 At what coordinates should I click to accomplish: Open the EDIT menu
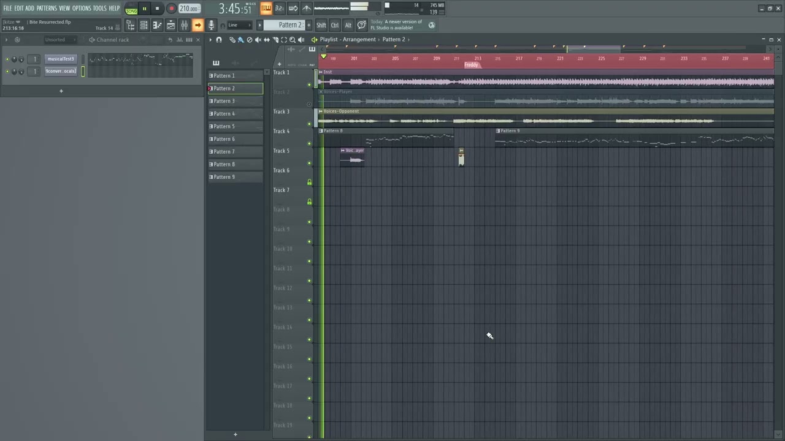(19, 8)
